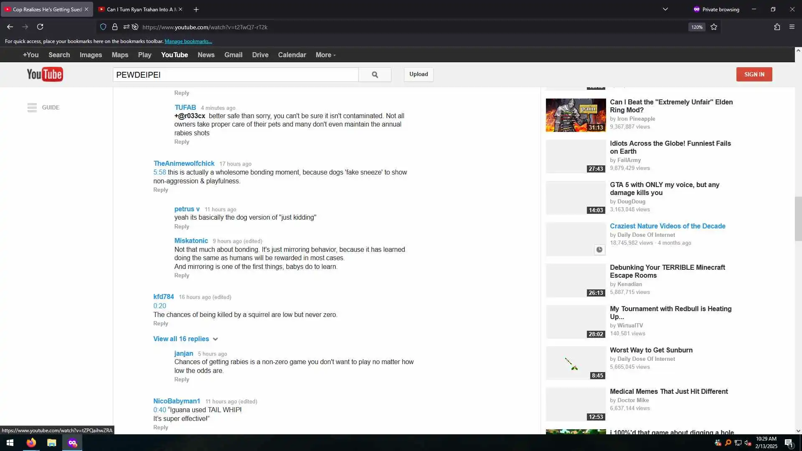
Task: Open the More dropdown in Google bar
Action: (x=325, y=55)
